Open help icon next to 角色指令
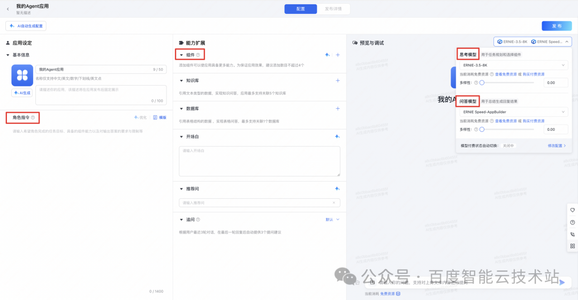This screenshot has width=578, height=300. [x=33, y=118]
